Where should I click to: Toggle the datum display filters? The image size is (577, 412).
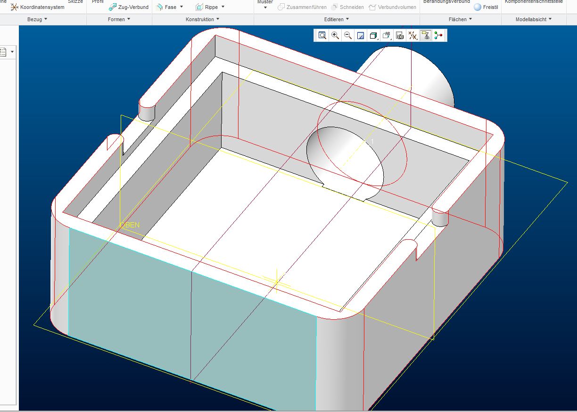pos(413,36)
